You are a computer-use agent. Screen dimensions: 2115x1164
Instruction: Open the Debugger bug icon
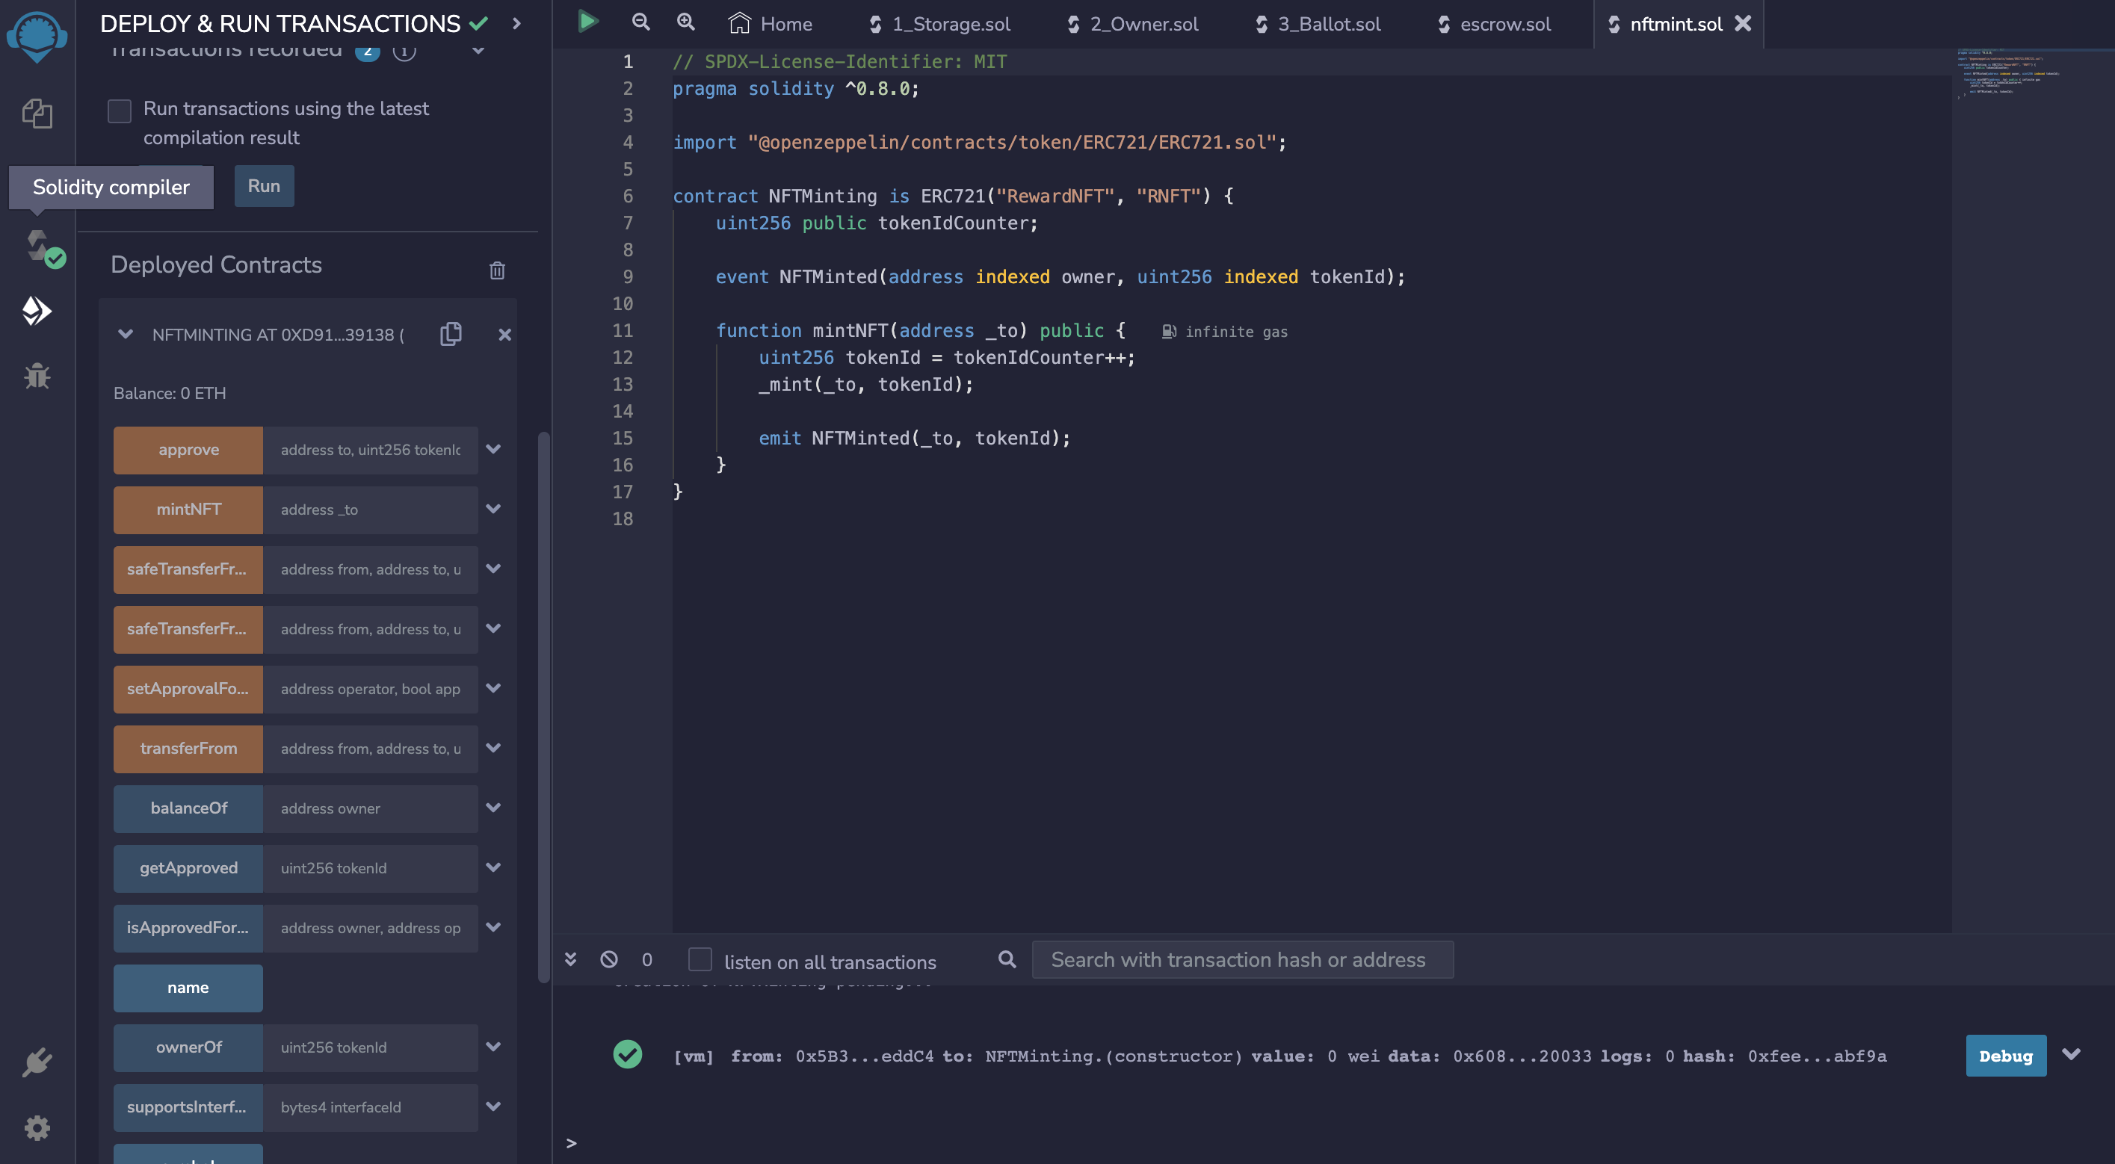(x=37, y=376)
